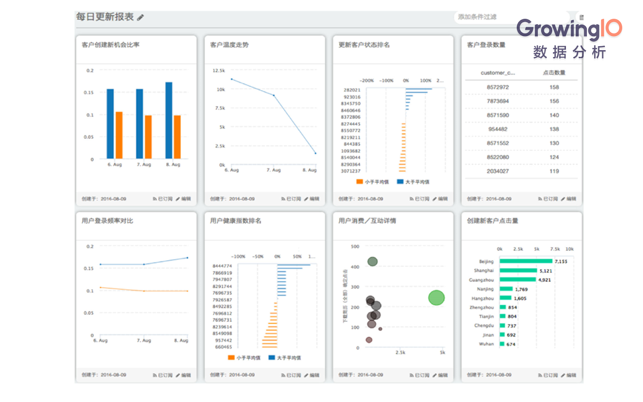Open the 客户创建新机会比率 card title

tap(111, 45)
